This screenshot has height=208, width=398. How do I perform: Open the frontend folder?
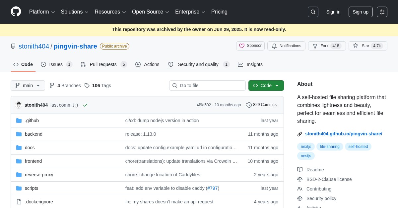pyautogui.click(x=33, y=161)
